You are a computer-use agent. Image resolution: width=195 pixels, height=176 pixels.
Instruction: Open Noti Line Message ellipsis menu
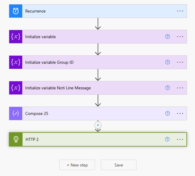point(180,88)
